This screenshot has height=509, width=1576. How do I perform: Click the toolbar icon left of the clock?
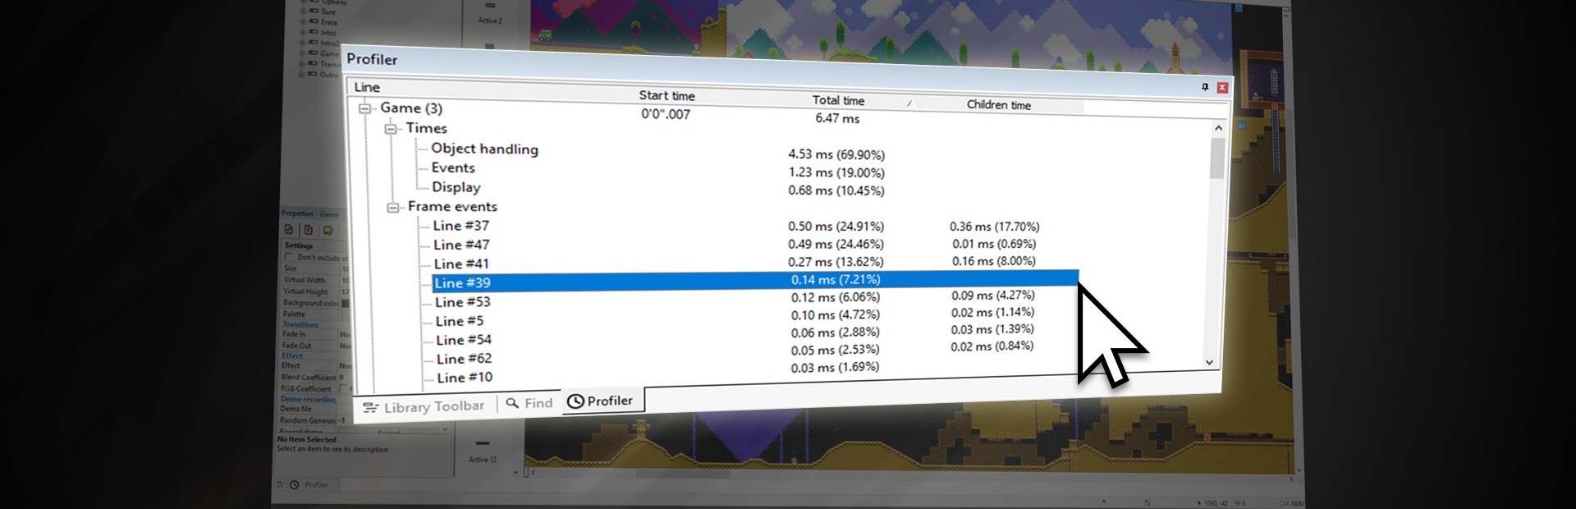tap(280, 484)
